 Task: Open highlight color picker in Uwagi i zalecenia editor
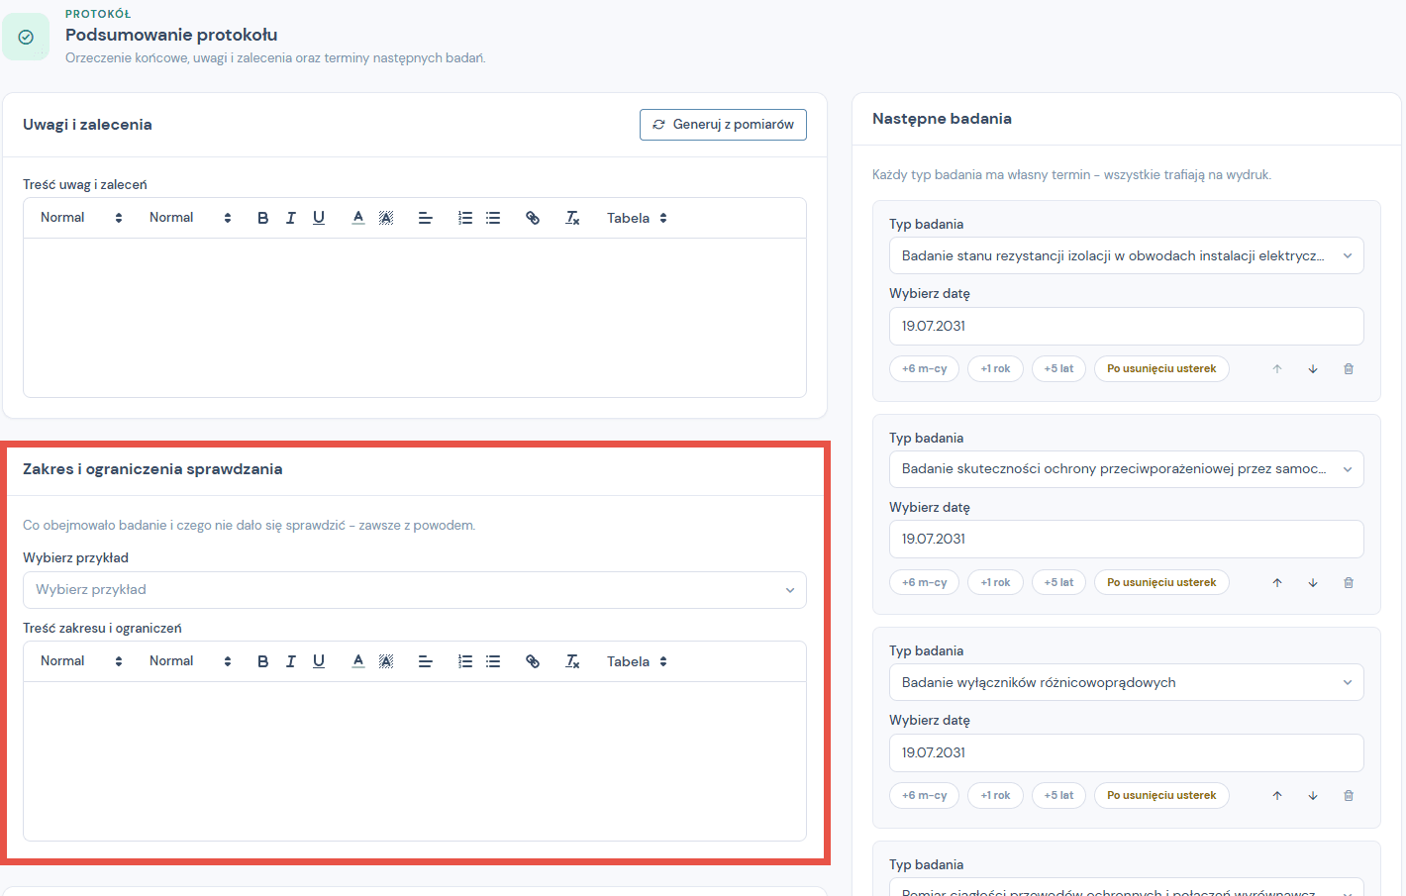(x=386, y=218)
